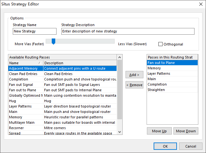Select Fan out to Plane in strategy passes
Viewport: 206px width, 153px height.
(172, 63)
